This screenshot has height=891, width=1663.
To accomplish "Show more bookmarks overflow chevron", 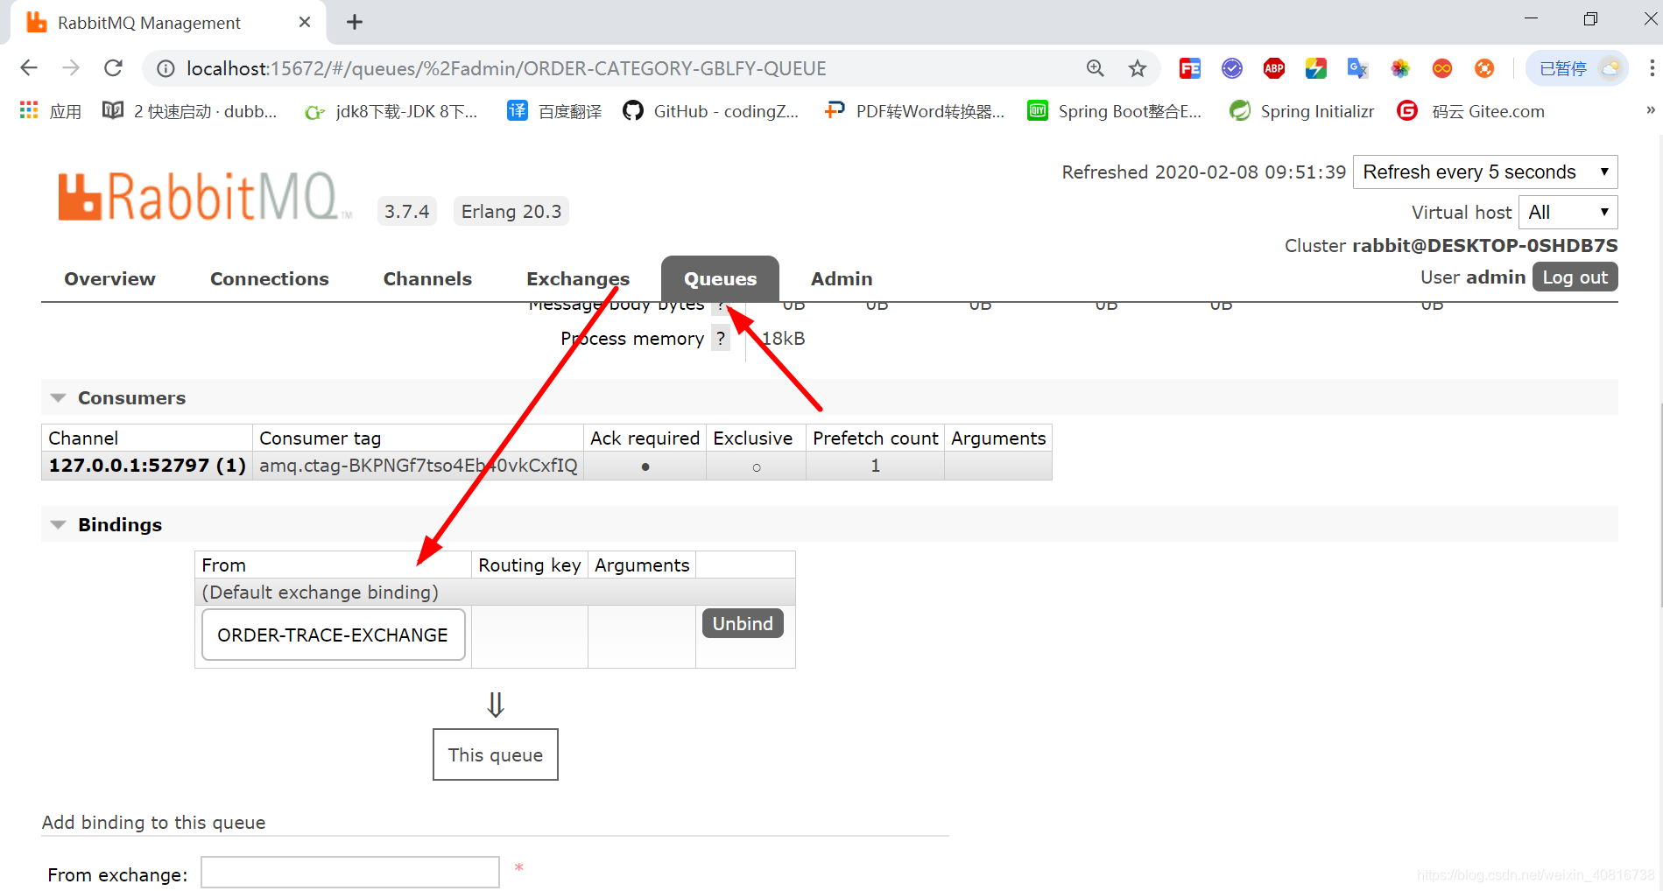I will 1651,110.
